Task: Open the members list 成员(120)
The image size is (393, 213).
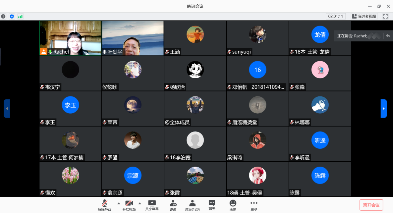Action: tap(192, 205)
